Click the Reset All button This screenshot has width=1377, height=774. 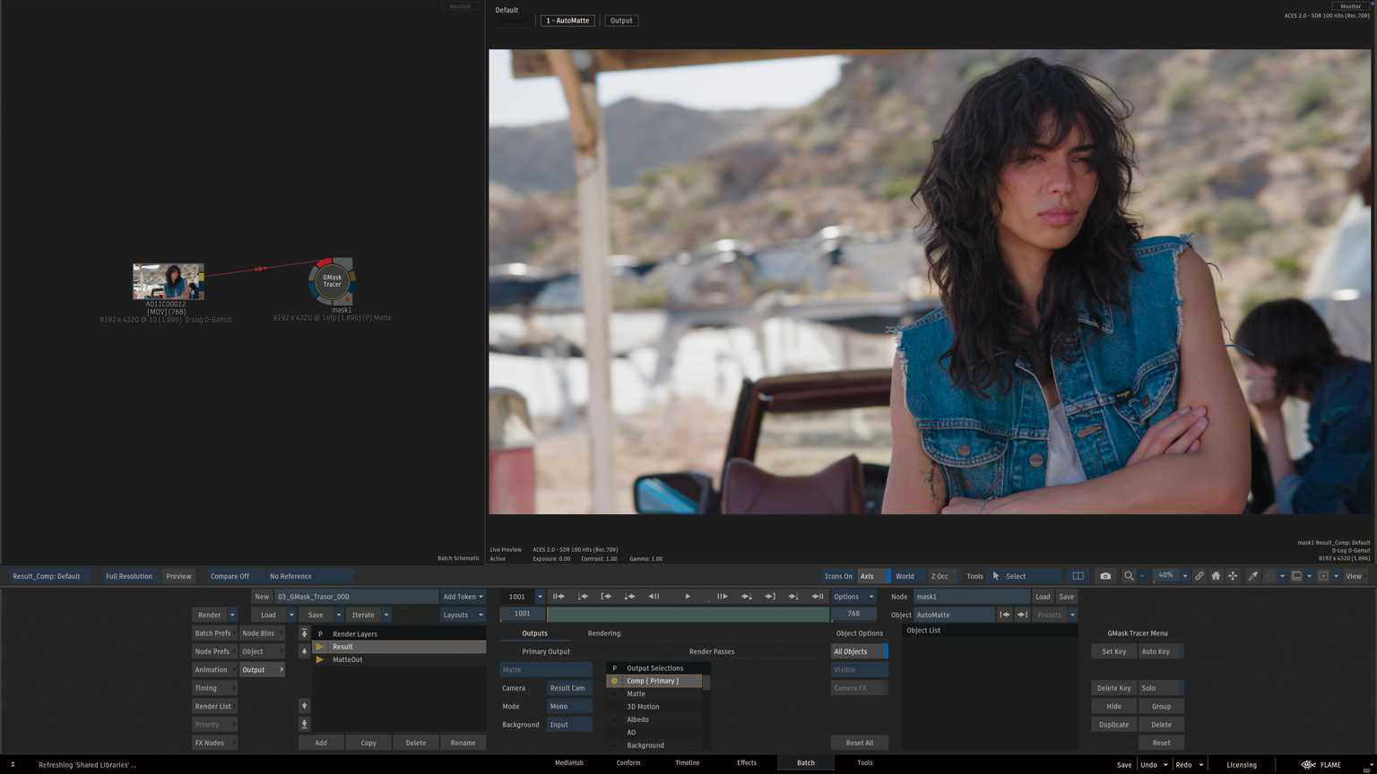[859, 743]
